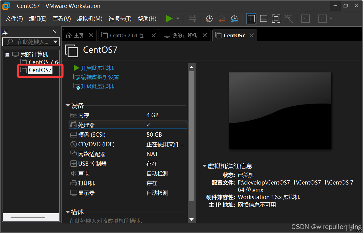Click the 声卡 sound card icon
Image resolution: width=363 pixels, height=233 pixels.
pos(73,173)
